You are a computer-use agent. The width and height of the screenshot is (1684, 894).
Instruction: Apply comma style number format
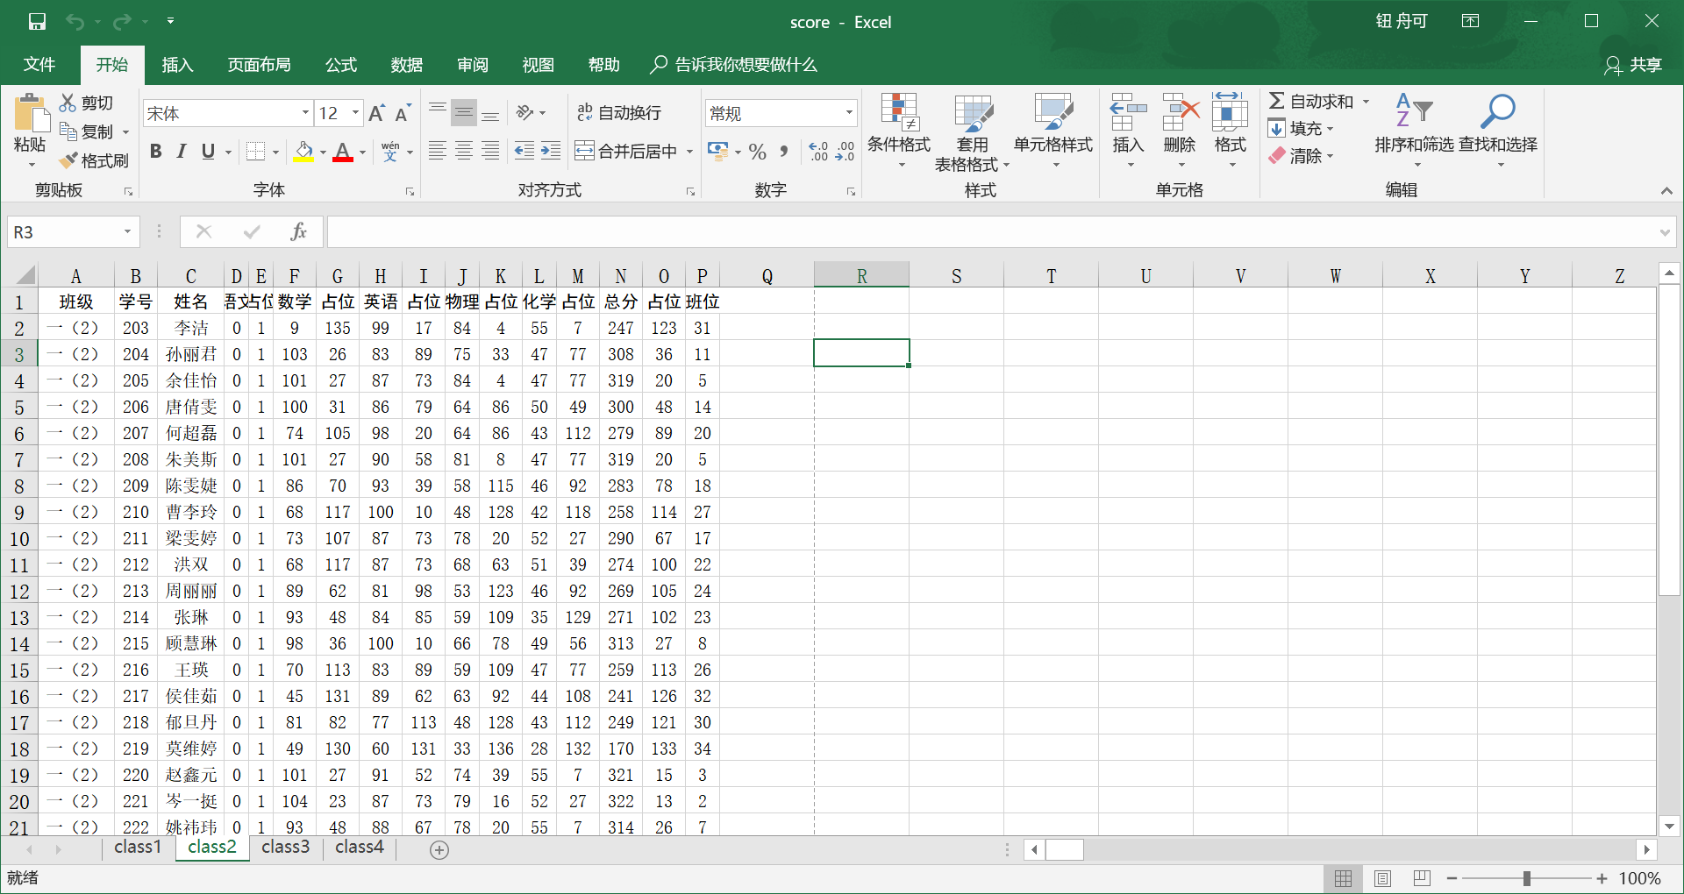click(x=784, y=152)
